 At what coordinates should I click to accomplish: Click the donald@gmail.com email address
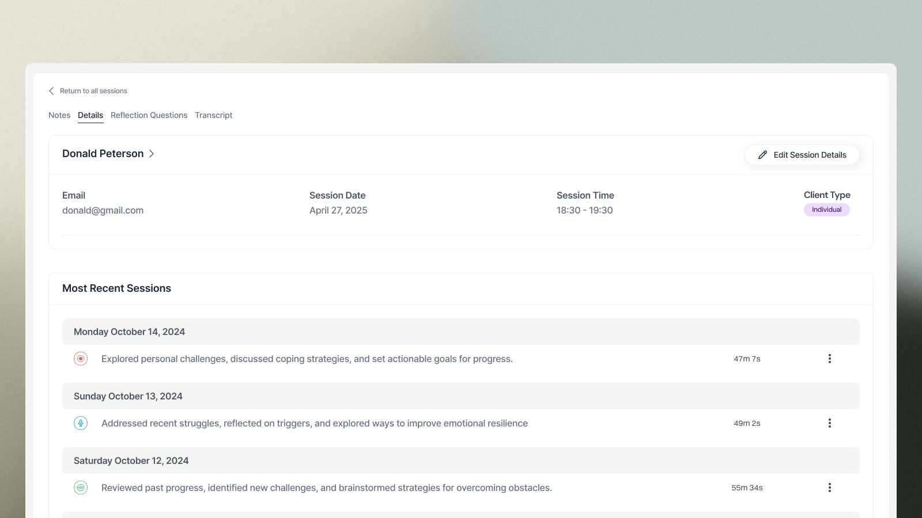[103, 210]
